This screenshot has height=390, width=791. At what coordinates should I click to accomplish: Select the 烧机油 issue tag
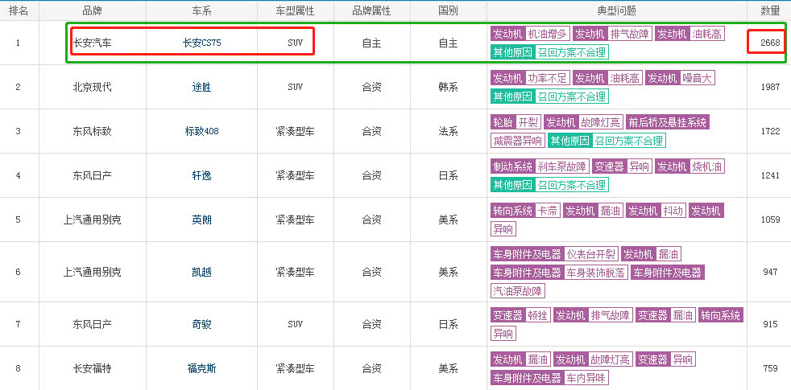pyautogui.click(x=706, y=166)
